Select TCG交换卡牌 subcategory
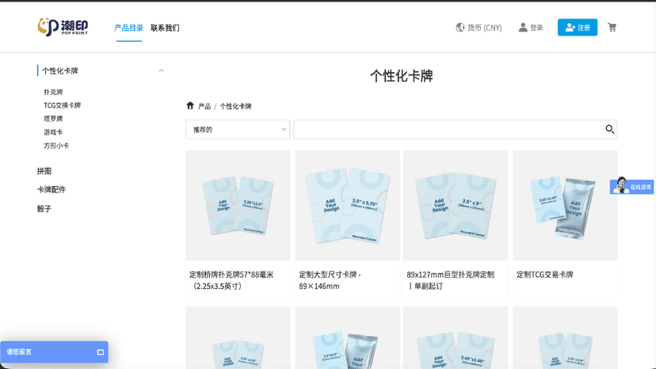 pyautogui.click(x=63, y=105)
